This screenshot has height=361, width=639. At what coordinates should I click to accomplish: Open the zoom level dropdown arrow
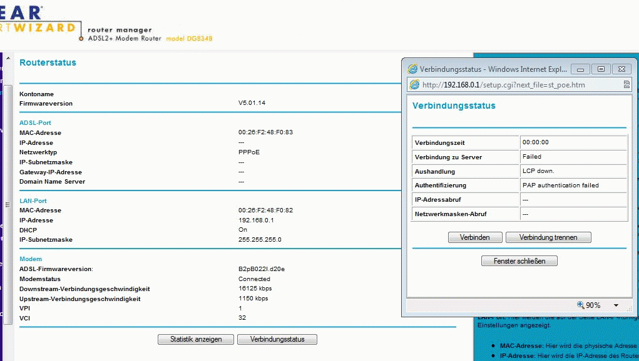point(616,305)
